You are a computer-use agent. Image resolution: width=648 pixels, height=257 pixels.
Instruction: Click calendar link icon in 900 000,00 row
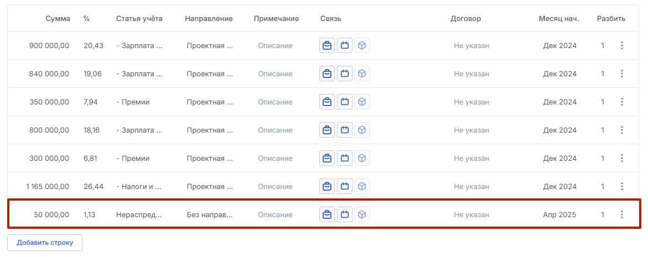pos(345,45)
